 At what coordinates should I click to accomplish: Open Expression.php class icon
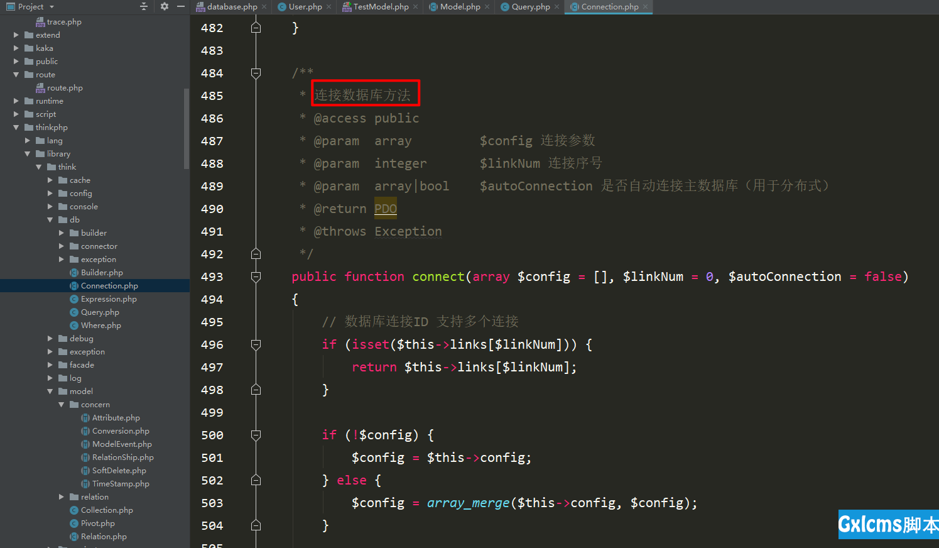pyautogui.click(x=74, y=299)
